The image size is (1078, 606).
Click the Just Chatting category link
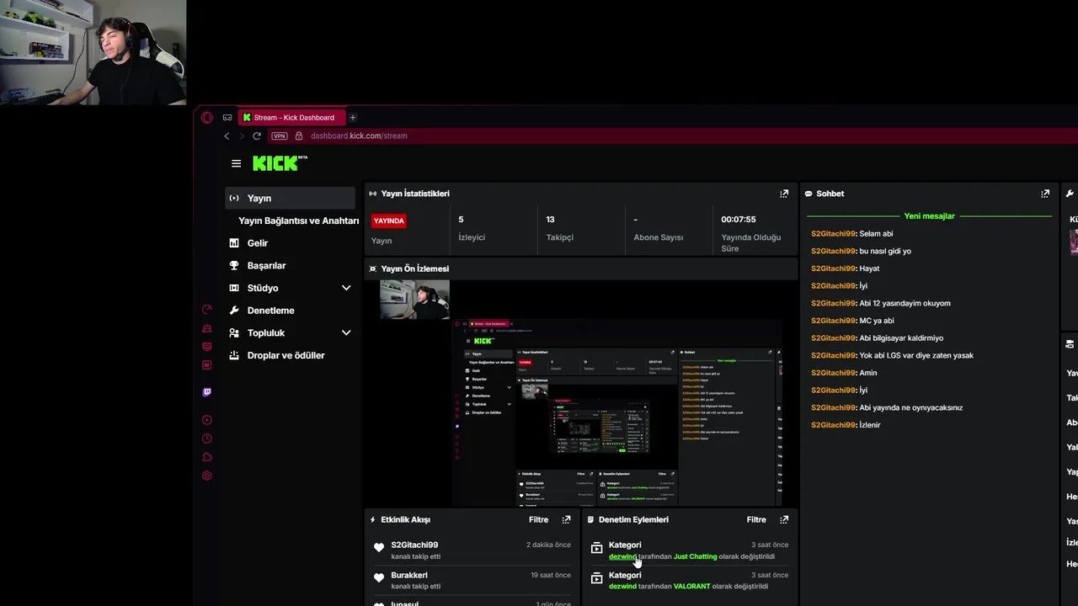(x=695, y=556)
